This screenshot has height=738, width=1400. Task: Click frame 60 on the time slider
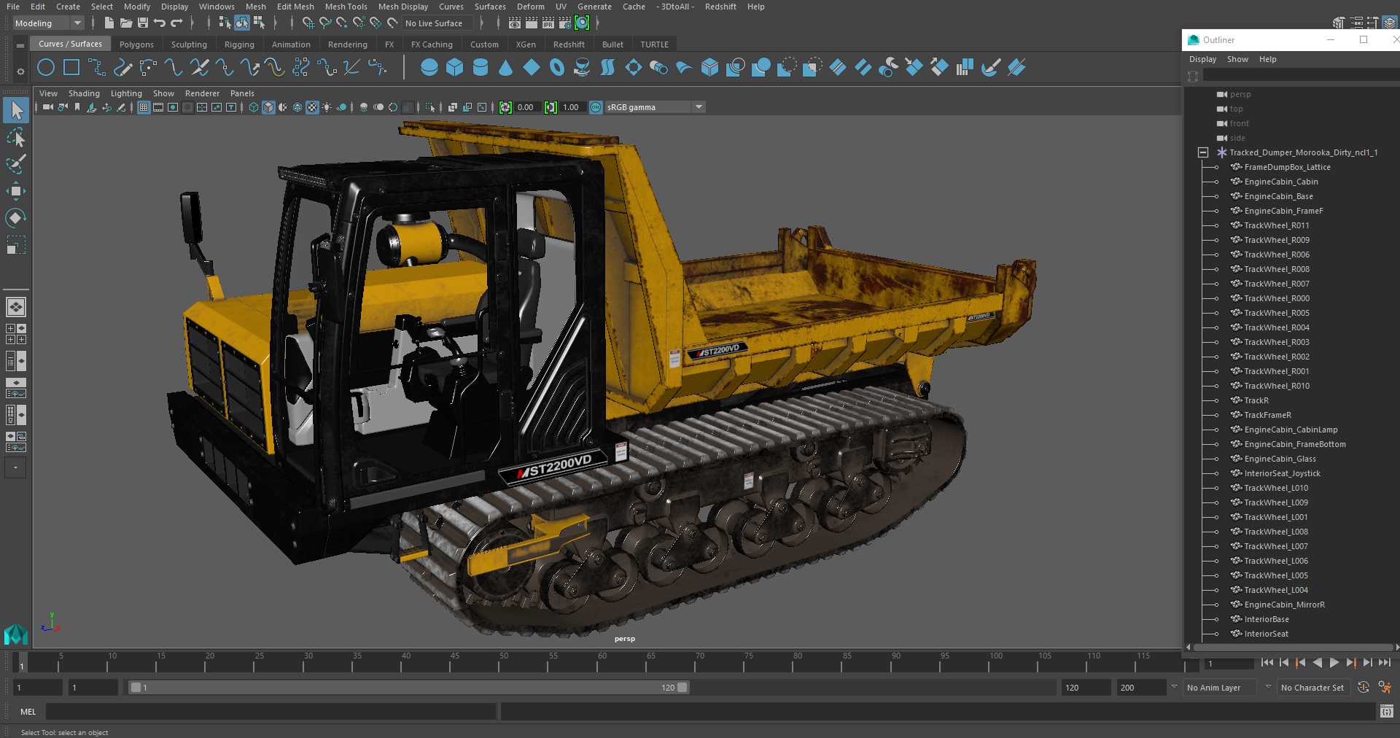(602, 662)
